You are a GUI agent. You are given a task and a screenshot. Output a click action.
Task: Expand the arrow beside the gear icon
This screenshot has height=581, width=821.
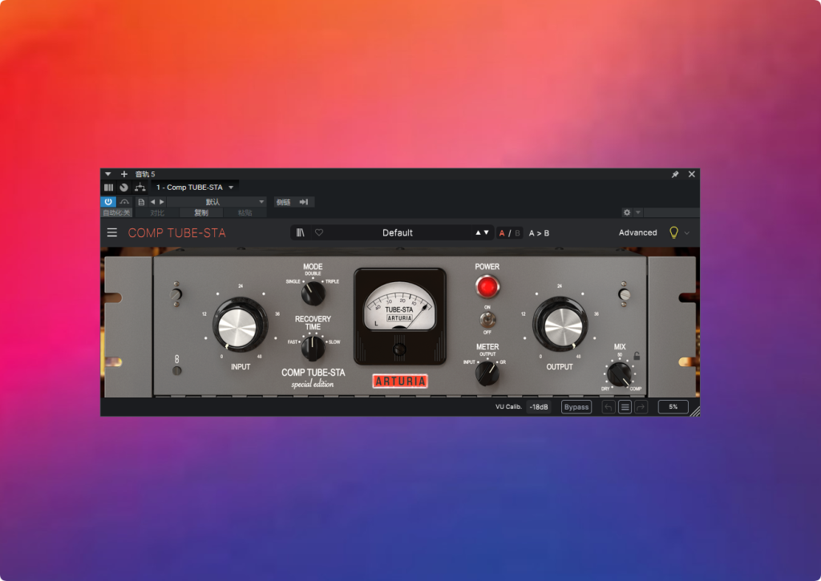[x=637, y=212]
